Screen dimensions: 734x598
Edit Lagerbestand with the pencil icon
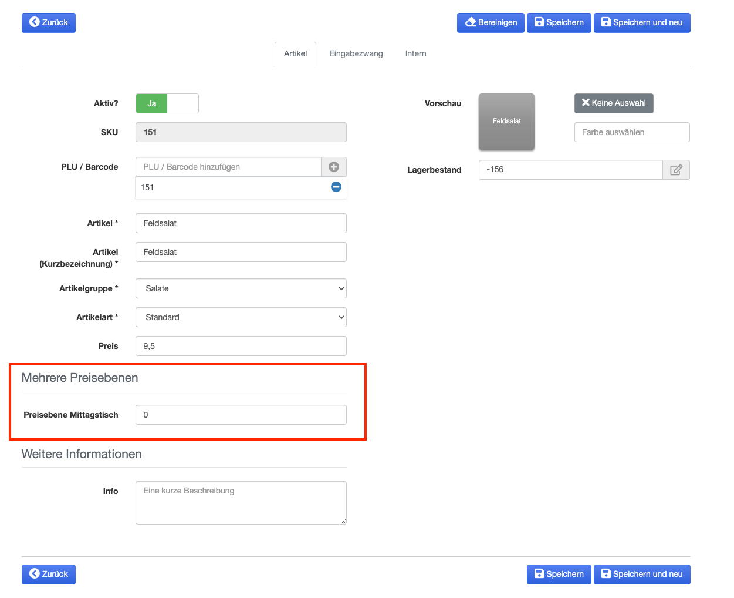coord(676,170)
